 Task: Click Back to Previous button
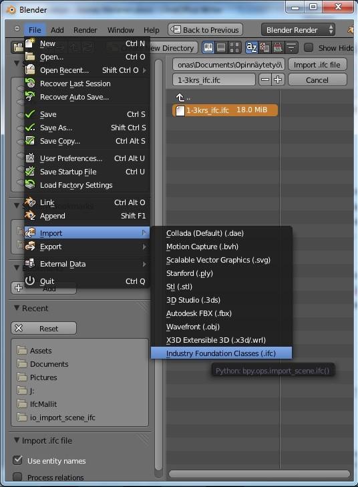[205, 30]
